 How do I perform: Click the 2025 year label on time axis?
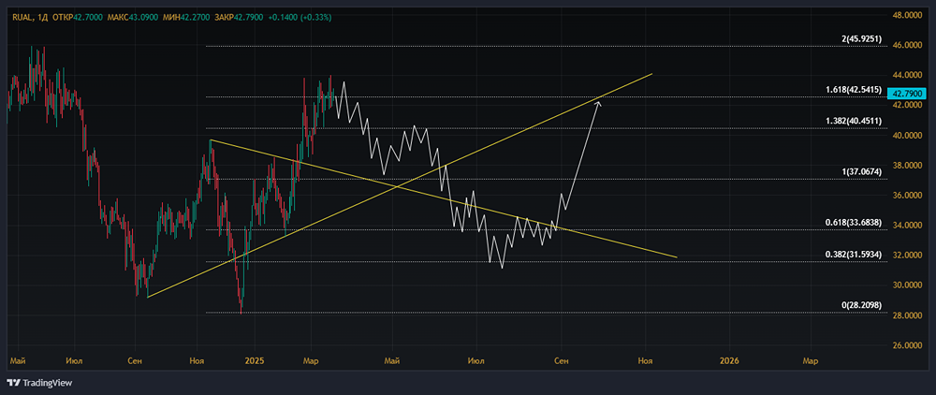[255, 360]
